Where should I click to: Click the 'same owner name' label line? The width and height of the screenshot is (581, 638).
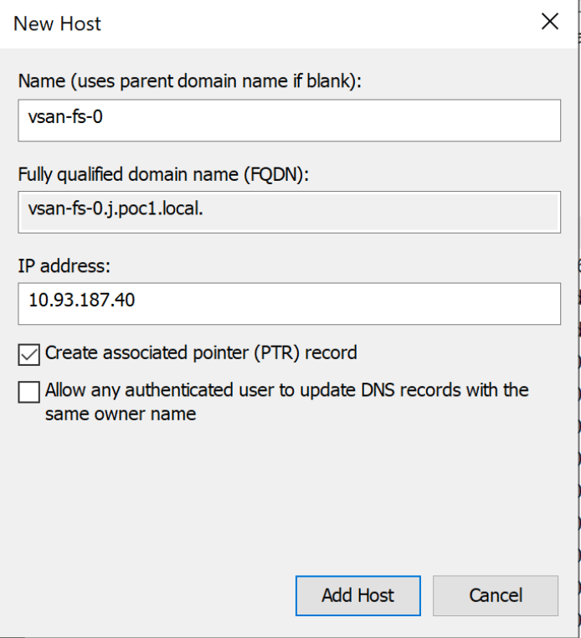(x=121, y=414)
